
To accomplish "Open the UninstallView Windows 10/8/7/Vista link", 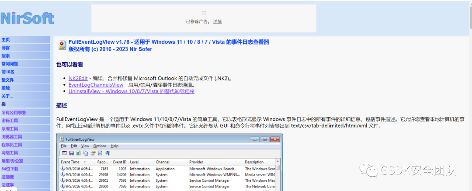I will (132, 91).
